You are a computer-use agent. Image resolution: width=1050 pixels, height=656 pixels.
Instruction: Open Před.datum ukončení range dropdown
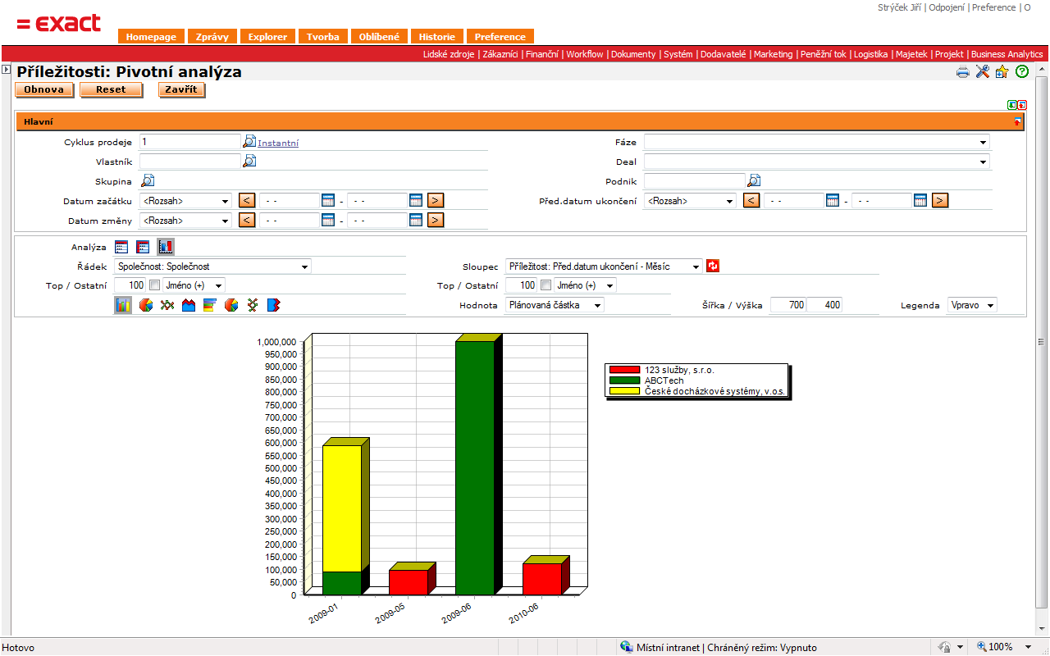[x=690, y=200]
